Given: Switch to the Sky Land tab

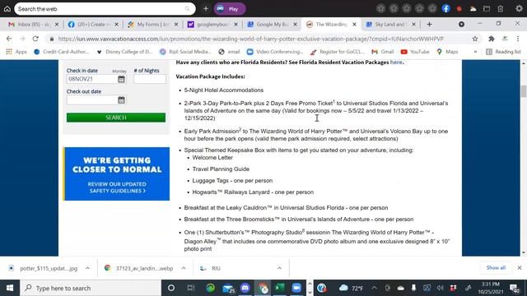Looking at the screenshot, I should pos(389,24).
